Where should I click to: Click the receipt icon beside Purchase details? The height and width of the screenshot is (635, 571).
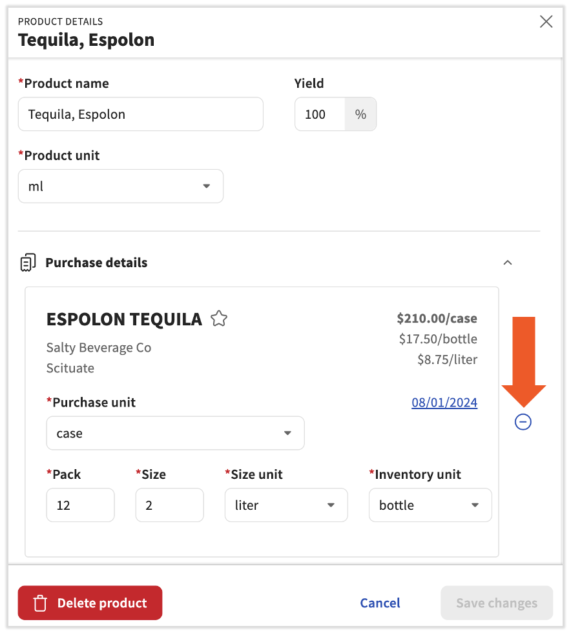[x=28, y=263]
